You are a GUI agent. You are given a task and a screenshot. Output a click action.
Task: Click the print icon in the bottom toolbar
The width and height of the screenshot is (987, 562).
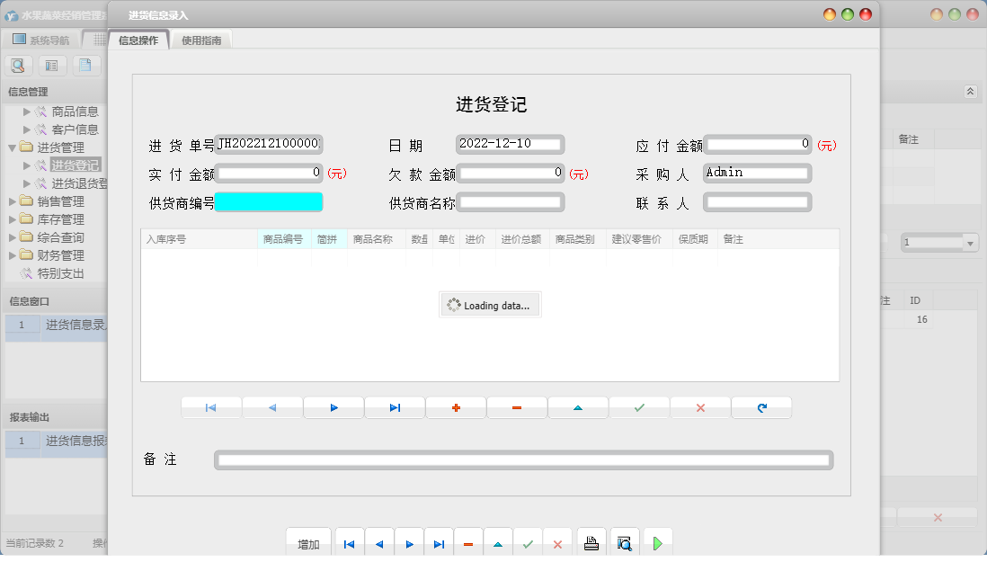coord(592,541)
